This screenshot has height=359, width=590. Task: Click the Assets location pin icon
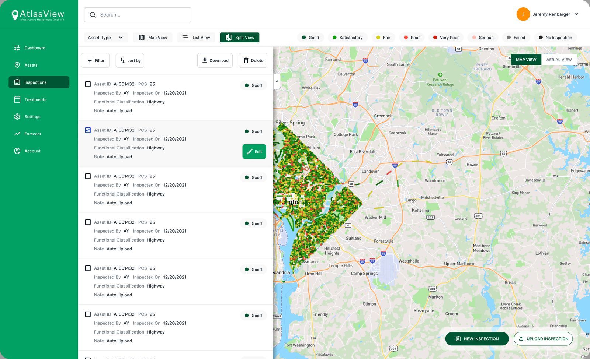coord(17,65)
